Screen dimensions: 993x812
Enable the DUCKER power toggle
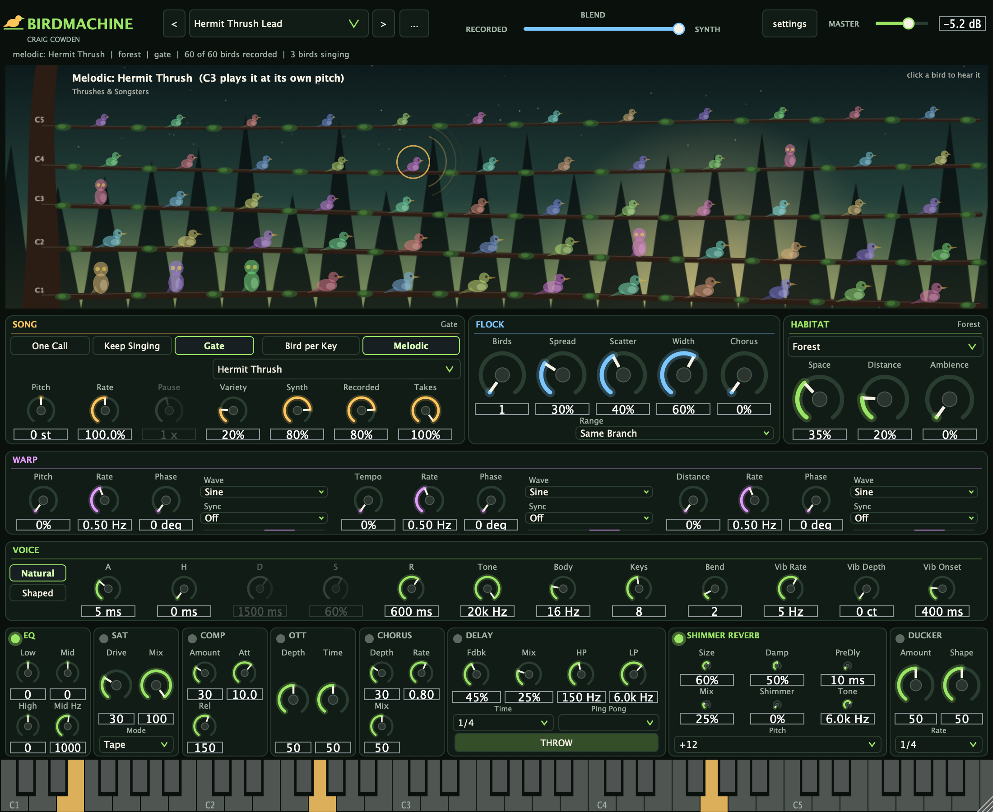900,638
